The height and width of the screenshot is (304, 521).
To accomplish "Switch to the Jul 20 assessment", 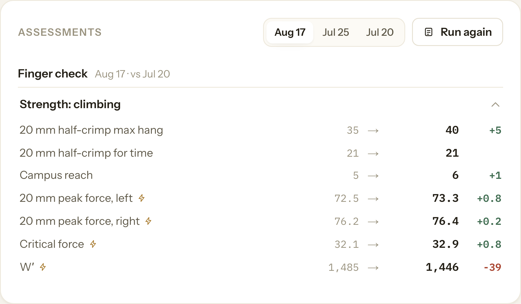I will pyautogui.click(x=380, y=32).
